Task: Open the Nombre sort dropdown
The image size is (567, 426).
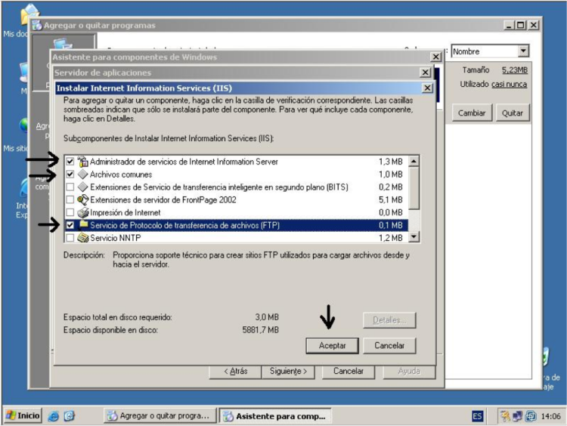Action: (523, 51)
